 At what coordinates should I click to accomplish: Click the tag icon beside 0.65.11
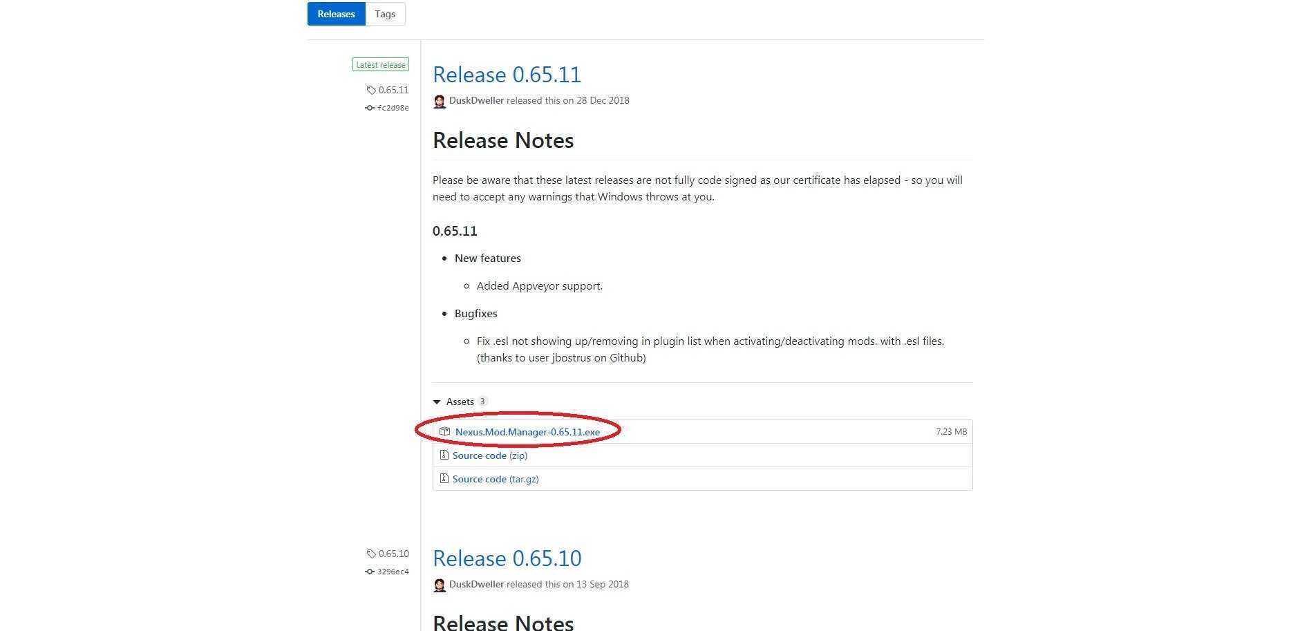tap(371, 90)
